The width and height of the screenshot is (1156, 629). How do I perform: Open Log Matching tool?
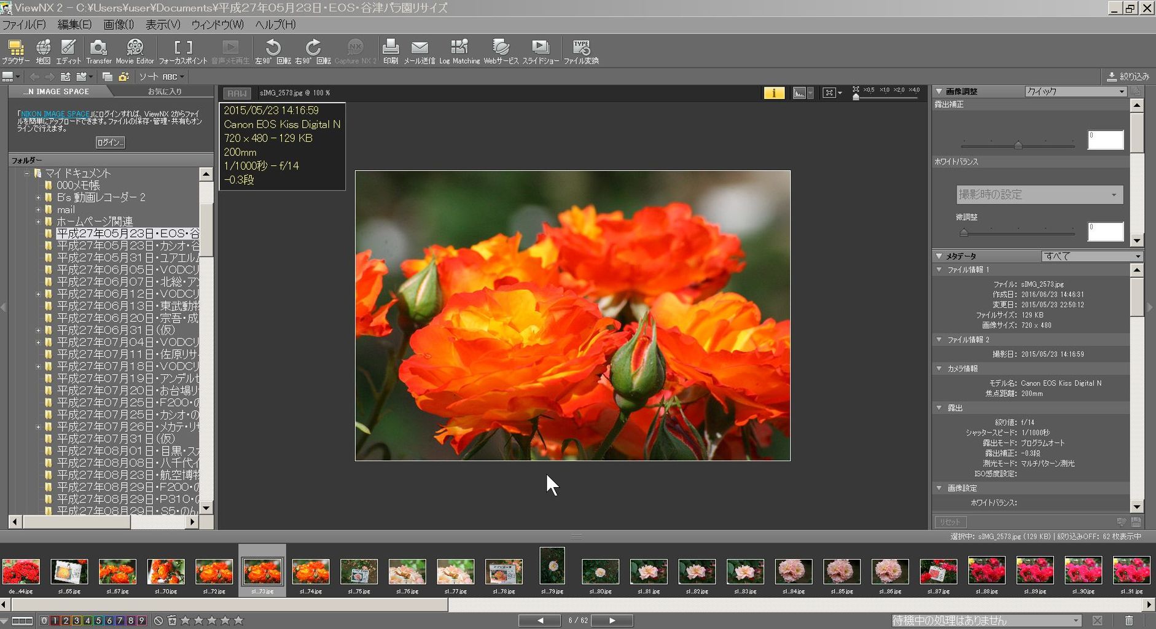click(459, 52)
